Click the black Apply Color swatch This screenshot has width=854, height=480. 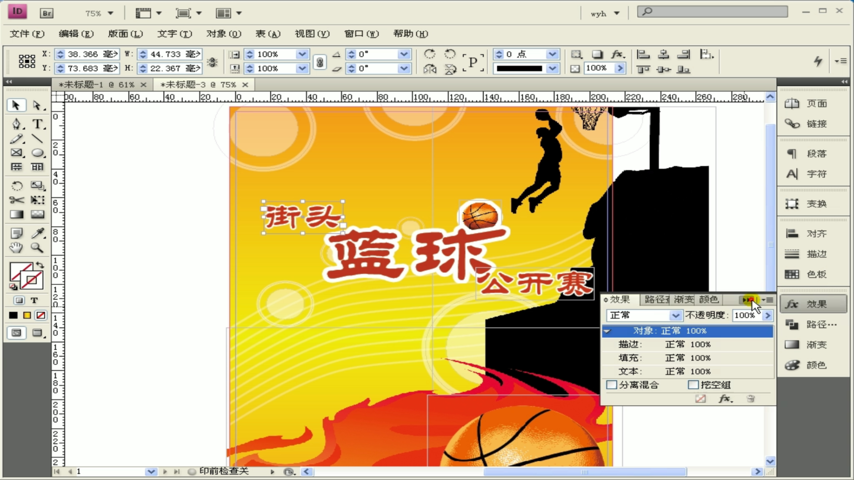coord(13,315)
